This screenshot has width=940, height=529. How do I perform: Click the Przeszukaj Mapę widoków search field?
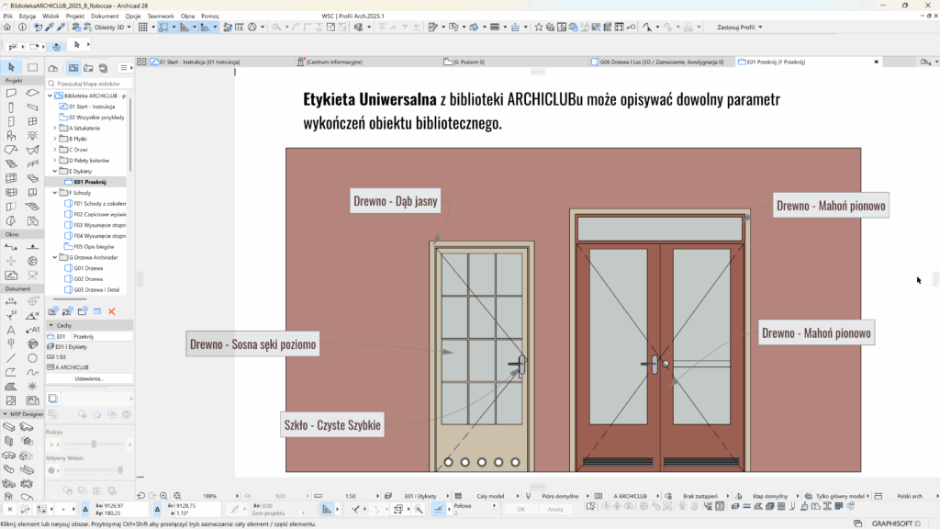[90, 83]
